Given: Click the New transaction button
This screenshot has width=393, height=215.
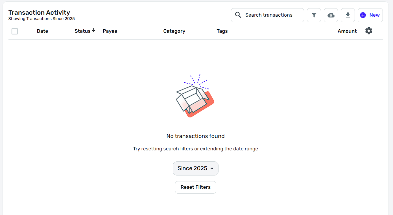Looking at the screenshot, I should [370, 15].
